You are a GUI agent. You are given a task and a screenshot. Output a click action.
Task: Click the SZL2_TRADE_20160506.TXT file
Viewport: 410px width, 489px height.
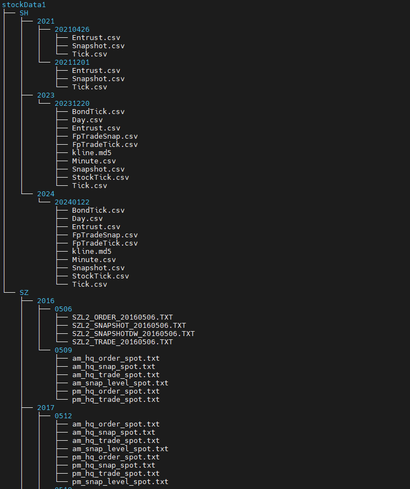pyautogui.click(x=122, y=342)
